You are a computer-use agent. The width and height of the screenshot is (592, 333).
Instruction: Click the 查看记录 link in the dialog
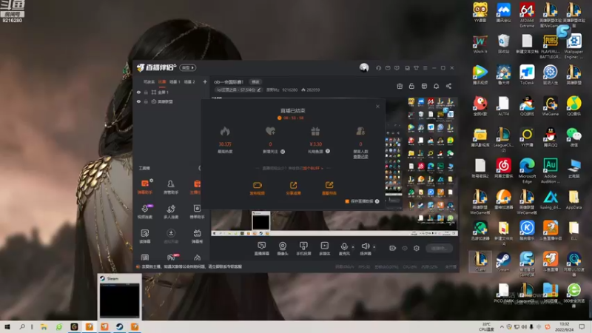click(360, 156)
